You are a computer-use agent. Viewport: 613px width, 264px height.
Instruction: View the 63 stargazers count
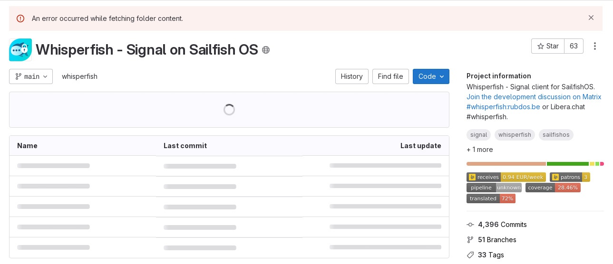(x=574, y=46)
